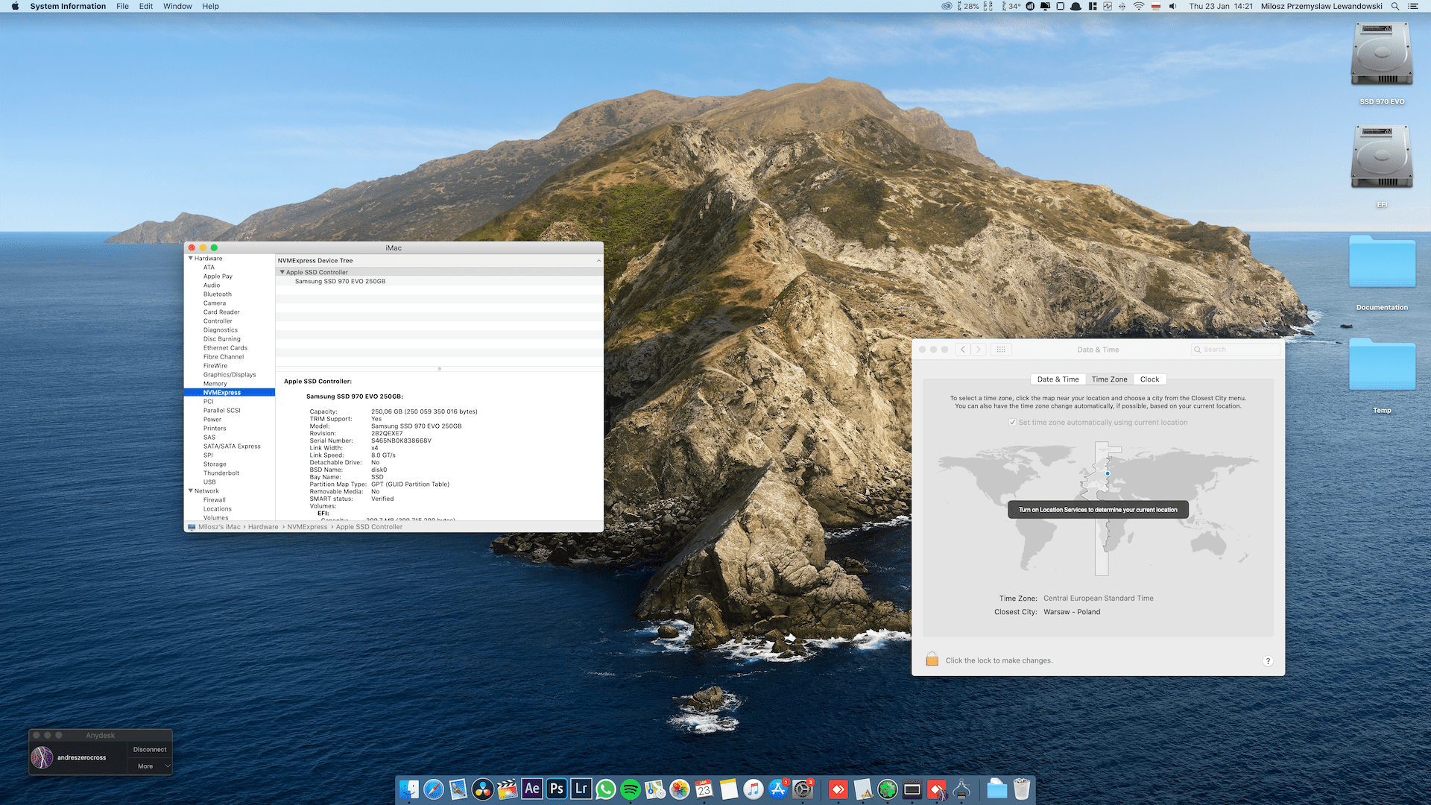This screenshot has width=1431, height=805.
Task: Open Date & Time help button
Action: (x=1268, y=661)
